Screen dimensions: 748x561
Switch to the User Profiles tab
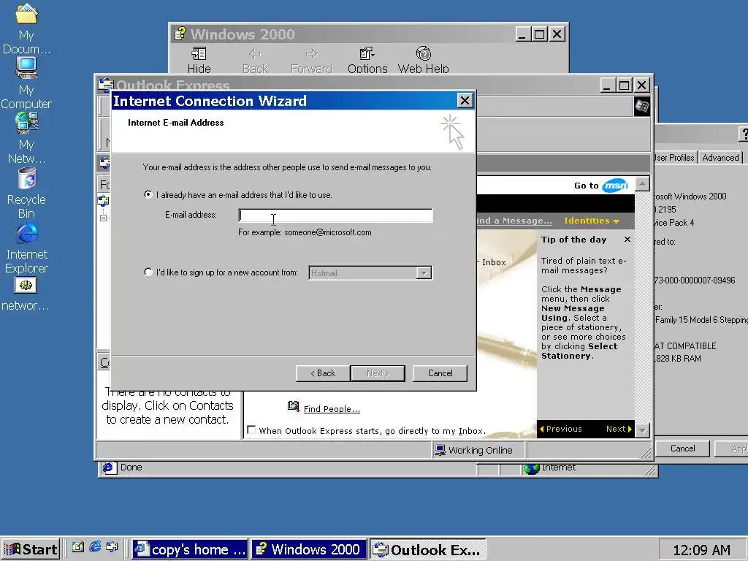[x=674, y=158]
